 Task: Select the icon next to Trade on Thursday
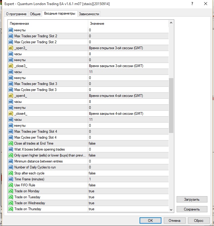coord(11,209)
